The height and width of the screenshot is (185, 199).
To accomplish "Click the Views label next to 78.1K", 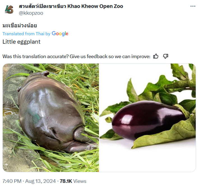I will tap(80, 181).
